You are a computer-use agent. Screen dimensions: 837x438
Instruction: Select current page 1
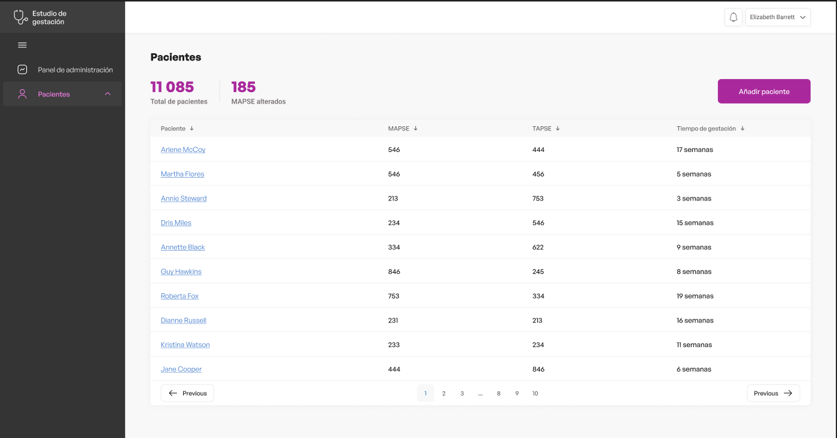point(425,393)
